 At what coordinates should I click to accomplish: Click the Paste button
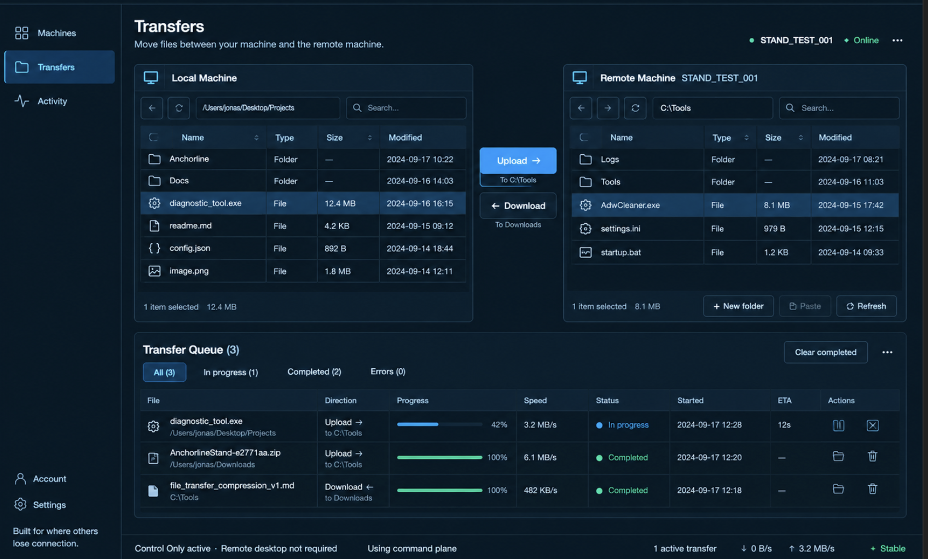pos(804,306)
